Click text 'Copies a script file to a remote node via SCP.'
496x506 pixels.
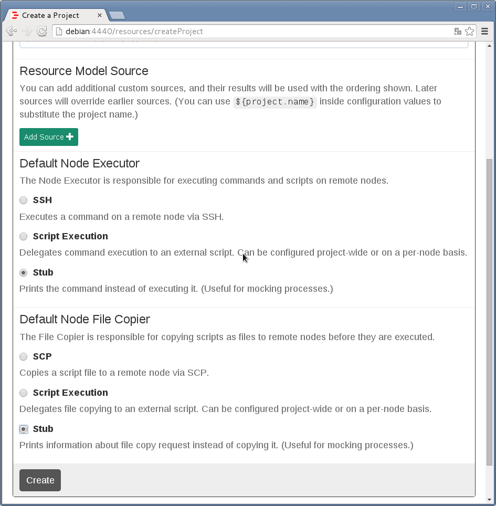click(x=114, y=373)
